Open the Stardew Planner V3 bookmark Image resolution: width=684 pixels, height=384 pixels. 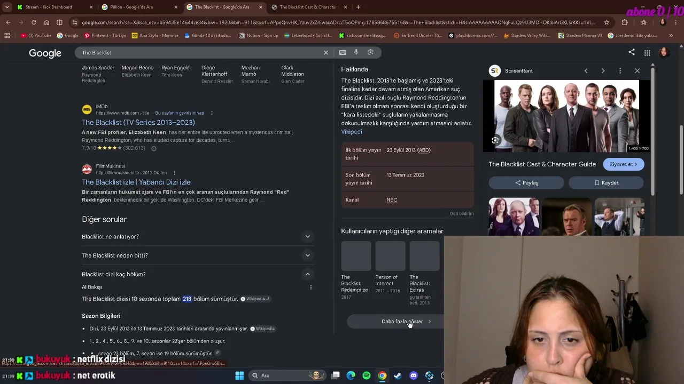pyautogui.click(x=579, y=36)
